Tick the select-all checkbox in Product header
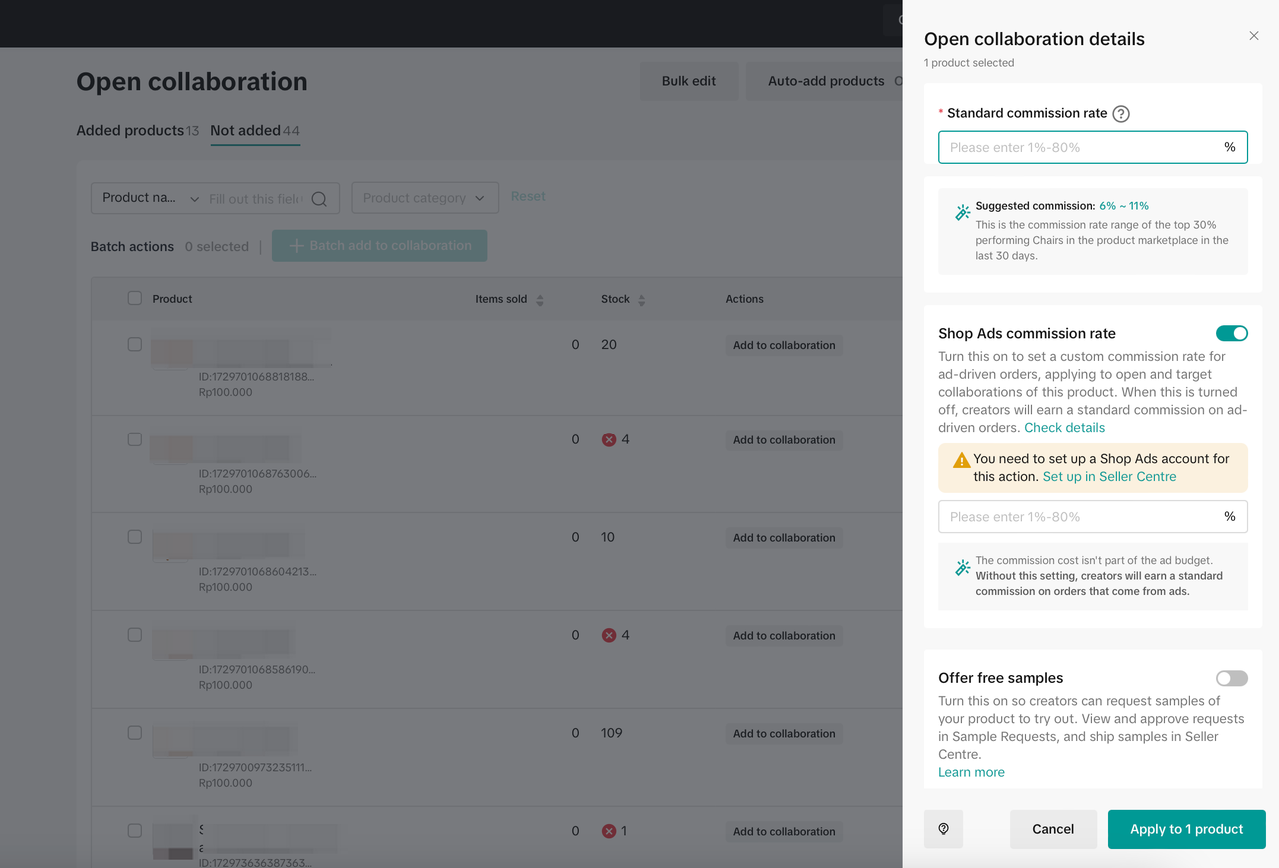The image size is (1279, 868). click(x=135, y=299)
